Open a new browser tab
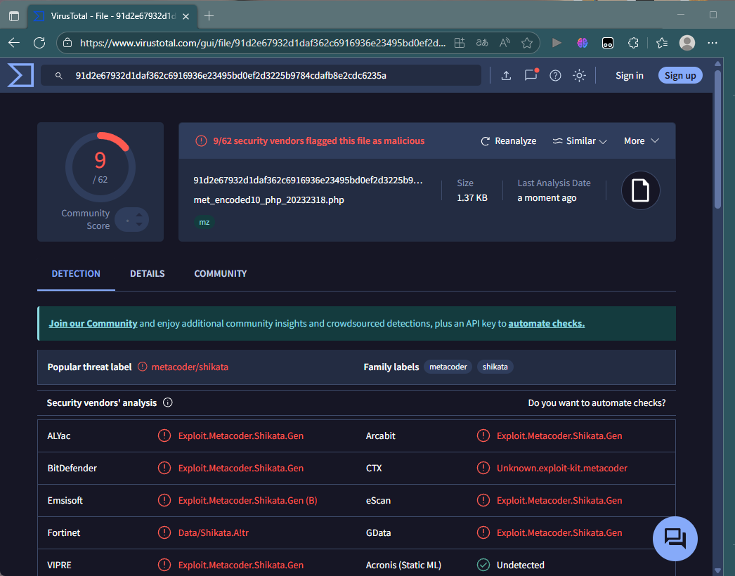 209,16
